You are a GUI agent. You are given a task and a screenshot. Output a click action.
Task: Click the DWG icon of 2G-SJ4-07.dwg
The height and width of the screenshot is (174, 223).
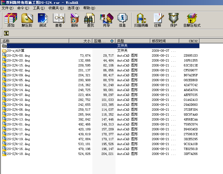click(4, 95)
